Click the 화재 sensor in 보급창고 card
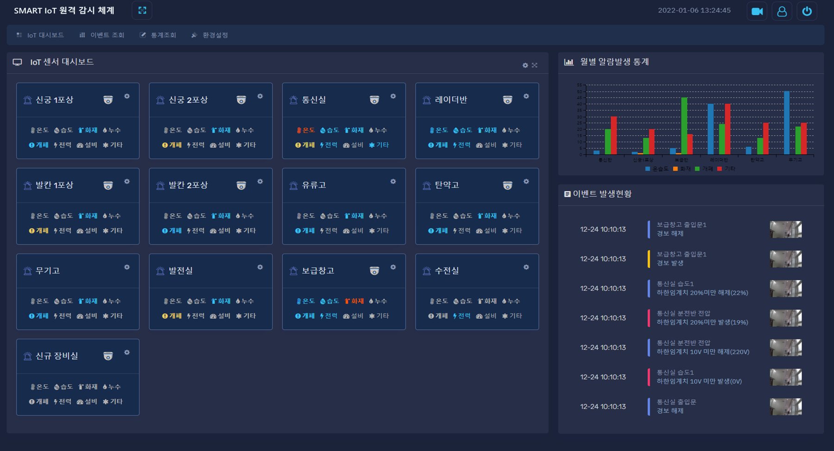Image resolution: width=834 pixels, height=451 pixels. 354,301
